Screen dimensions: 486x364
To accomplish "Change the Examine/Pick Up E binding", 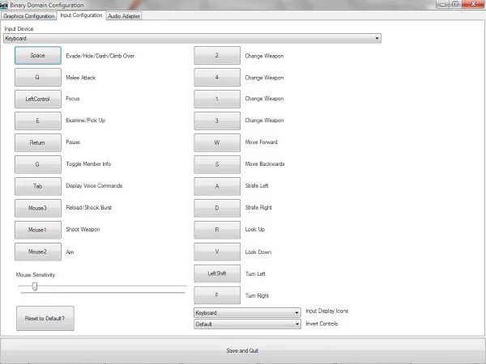I will tap(38, 121).
